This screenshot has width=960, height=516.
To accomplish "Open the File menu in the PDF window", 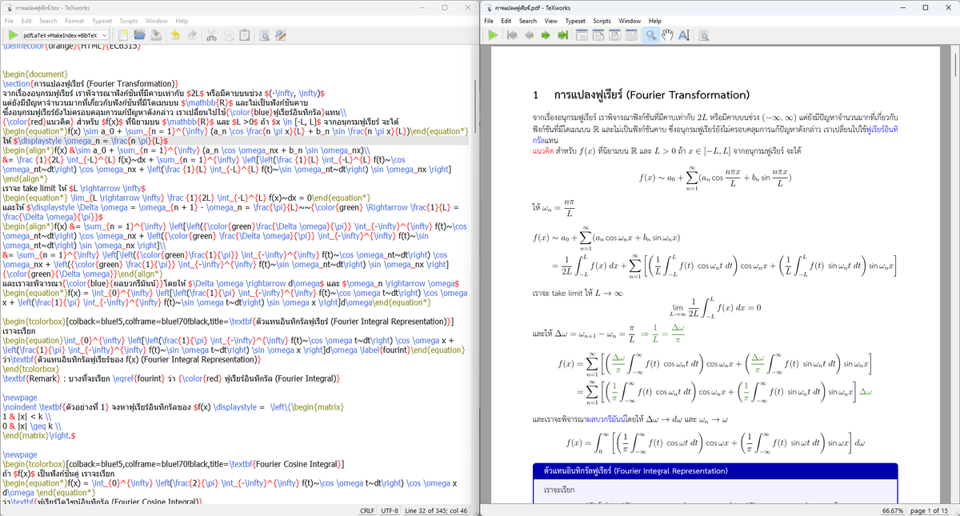I will click(x=490, y=21).
